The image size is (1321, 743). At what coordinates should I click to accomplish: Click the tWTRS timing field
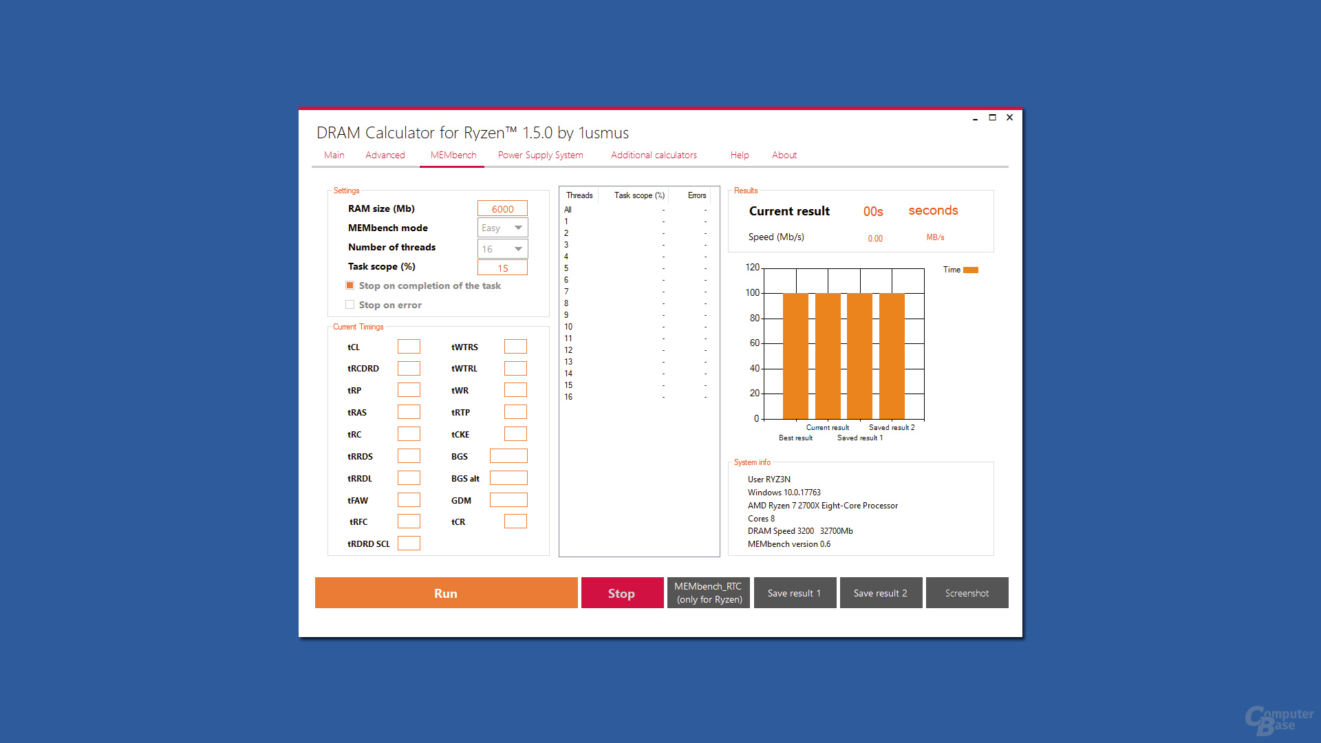tap(515, 347)
